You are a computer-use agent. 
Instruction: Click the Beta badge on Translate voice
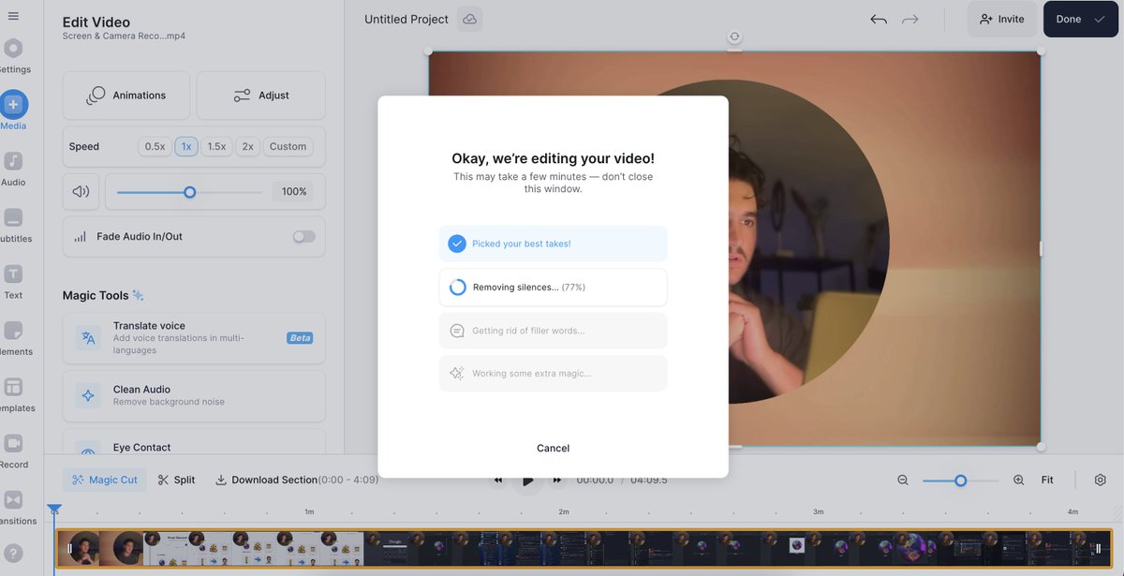point(300,338)
